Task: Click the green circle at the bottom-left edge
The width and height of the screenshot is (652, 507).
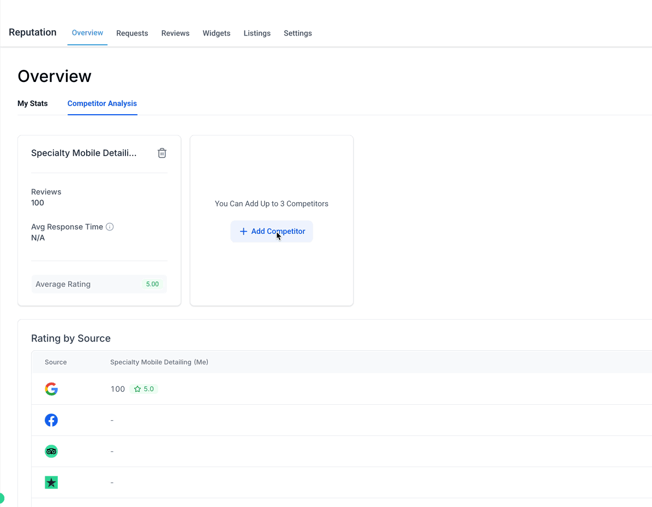Action: click(2, 498)
